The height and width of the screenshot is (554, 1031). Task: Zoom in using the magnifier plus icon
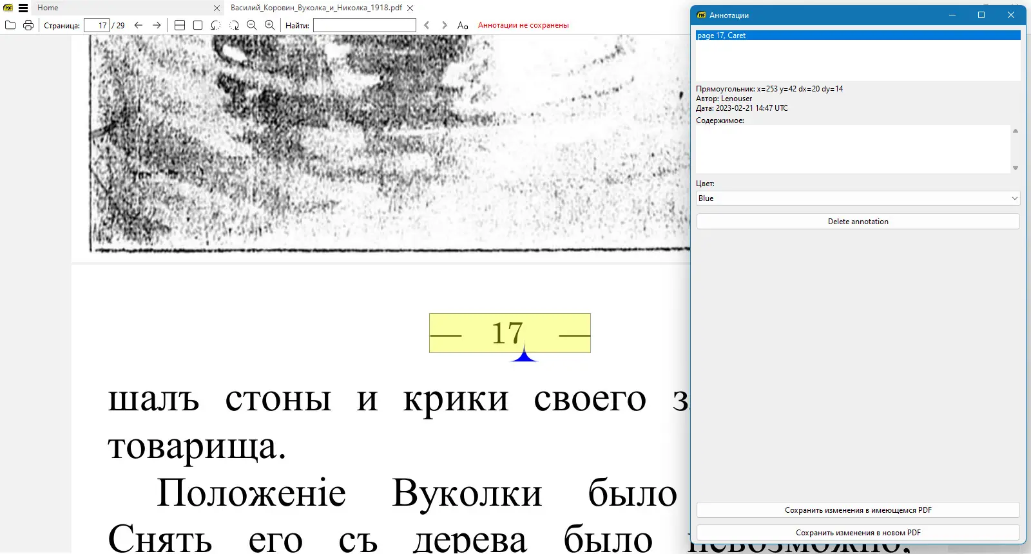270,25
